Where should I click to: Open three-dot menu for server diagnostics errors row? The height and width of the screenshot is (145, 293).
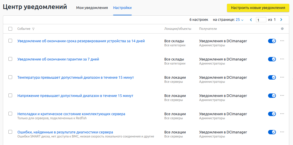coord(282,132)
